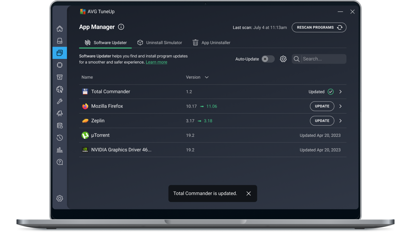Image resolution: width=411 pixels, height=232 pixels.
Task: Open settings gear at sidebar bottom
Action: click(x=60, y=198)
